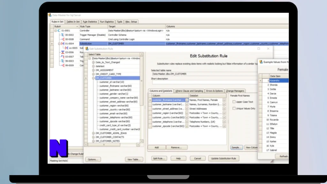Open the Names, First Names, Female dataset dropdown
Viewport: 327px width, 184px height.
(224, 100)
